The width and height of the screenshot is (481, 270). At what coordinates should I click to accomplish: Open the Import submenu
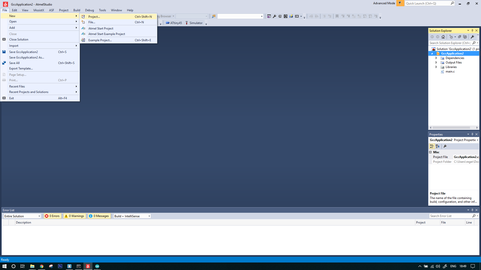(40, 46)
